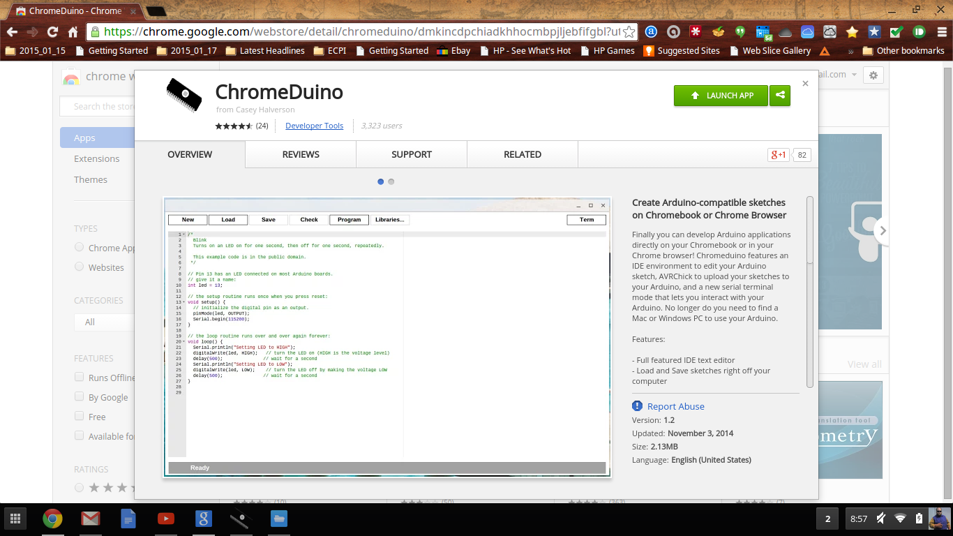Open the green Pushbullet extension icon
This screenshot has height=536, width=953.
919,32
